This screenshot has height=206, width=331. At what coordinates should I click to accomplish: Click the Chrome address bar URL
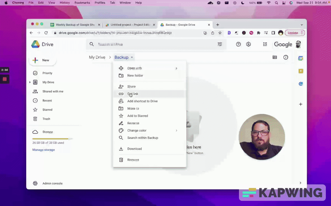115,33
